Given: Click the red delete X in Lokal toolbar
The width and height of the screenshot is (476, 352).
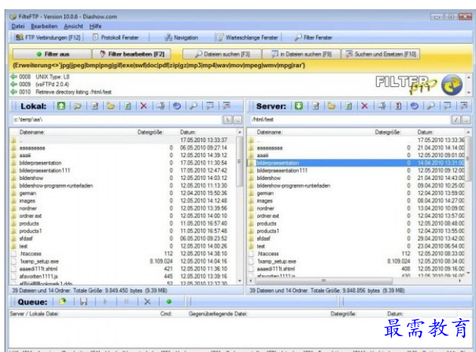Looking at the screenshot, I should click(143, 107).
